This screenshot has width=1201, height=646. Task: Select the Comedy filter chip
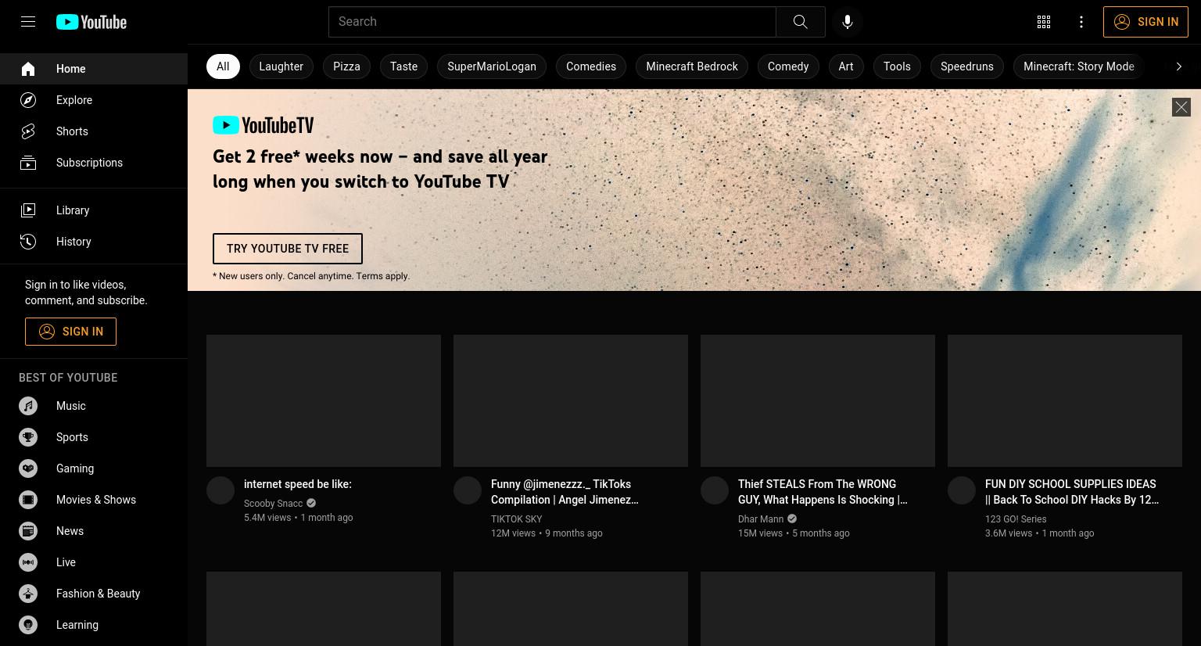[788, 66]
